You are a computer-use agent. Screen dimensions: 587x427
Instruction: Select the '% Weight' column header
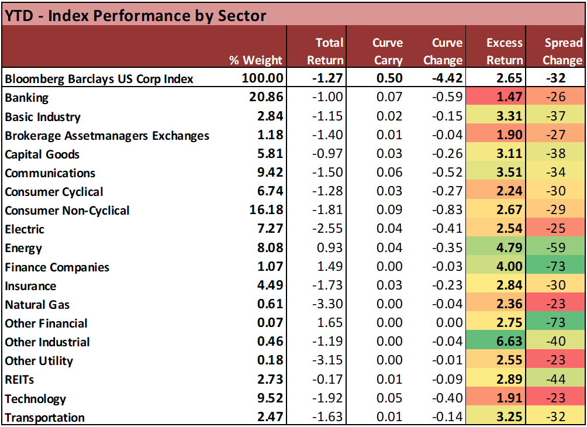pyautogui.click(x=257, y=60)
